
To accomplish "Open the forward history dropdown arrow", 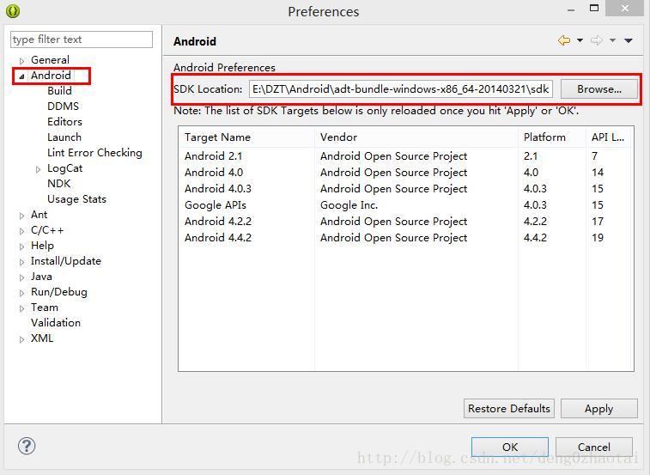I will pos(612,40).
